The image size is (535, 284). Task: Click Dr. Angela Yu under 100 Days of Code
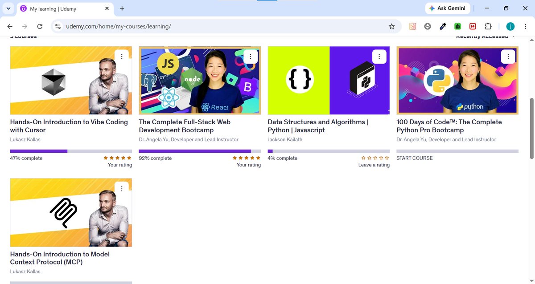(x=446, y=139)
